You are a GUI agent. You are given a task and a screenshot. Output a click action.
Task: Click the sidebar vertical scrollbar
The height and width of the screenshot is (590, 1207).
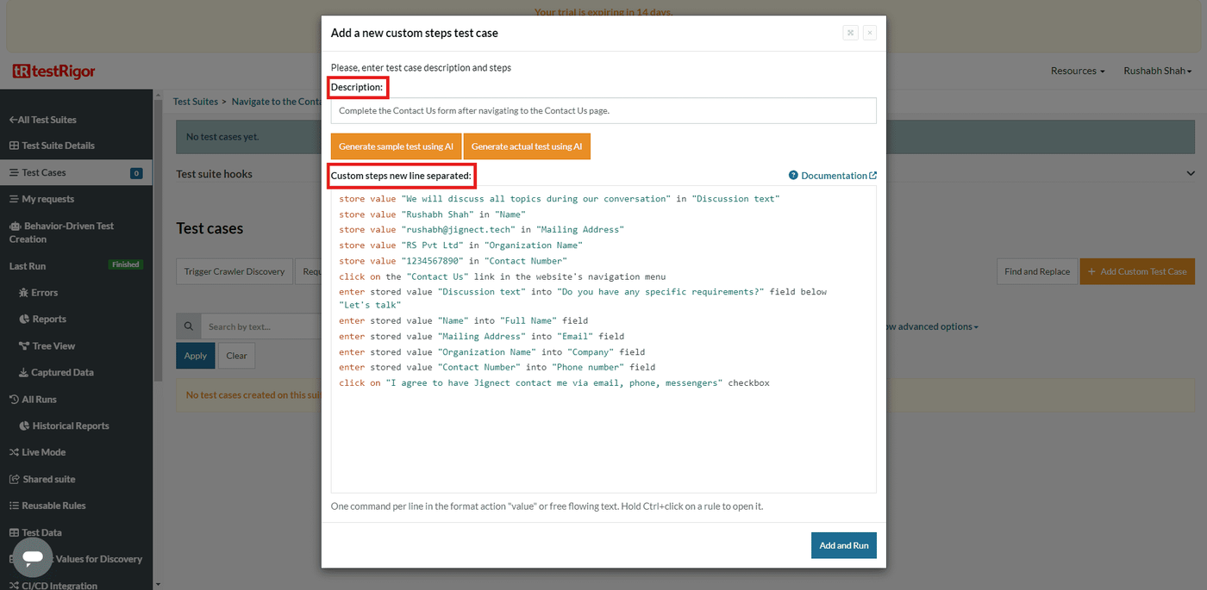pos(157,241)
